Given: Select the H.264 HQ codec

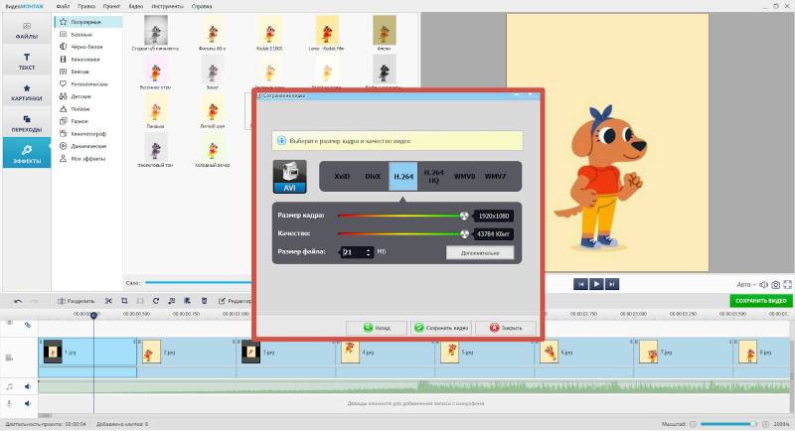Looking at the screenshot, I should tap(433, 176).
